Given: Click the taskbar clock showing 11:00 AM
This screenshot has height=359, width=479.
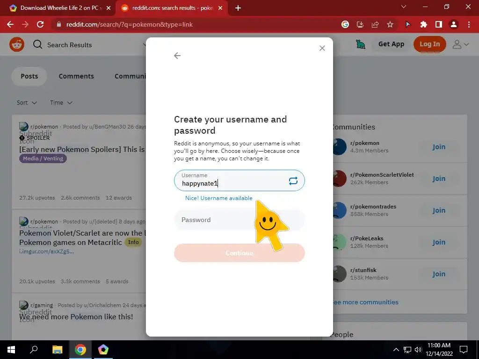Looking at the screenshot, I should tap(439, 350).
